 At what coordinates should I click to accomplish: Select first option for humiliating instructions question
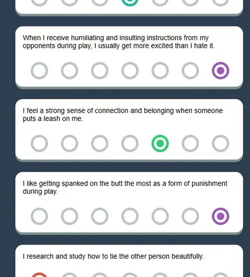pyautogui.click(x=40, y=71)
